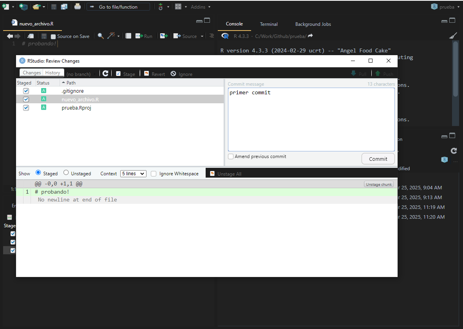463x329 pixels.
Task: Toggle the first staged checkbox in background Git pane
Action: pyautogui.click(x=13, y=234)
